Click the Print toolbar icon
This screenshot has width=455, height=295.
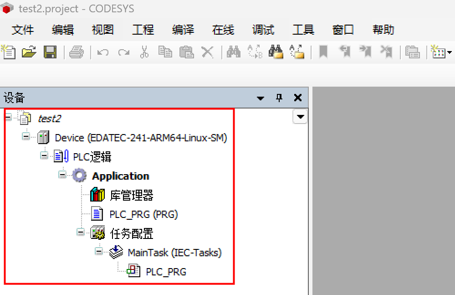(76, 52)
